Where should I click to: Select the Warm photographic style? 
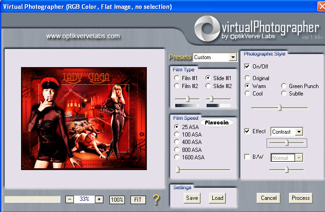[x=247, y=86]
